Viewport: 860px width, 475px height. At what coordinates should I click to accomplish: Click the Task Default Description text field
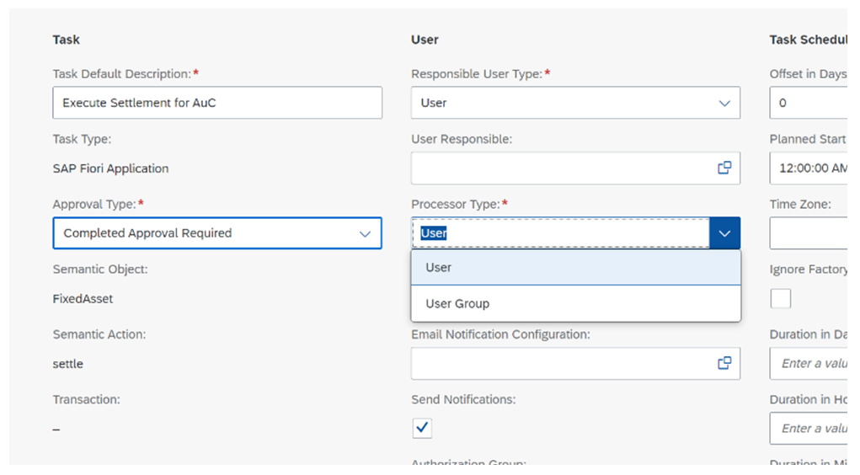(216, 103)
